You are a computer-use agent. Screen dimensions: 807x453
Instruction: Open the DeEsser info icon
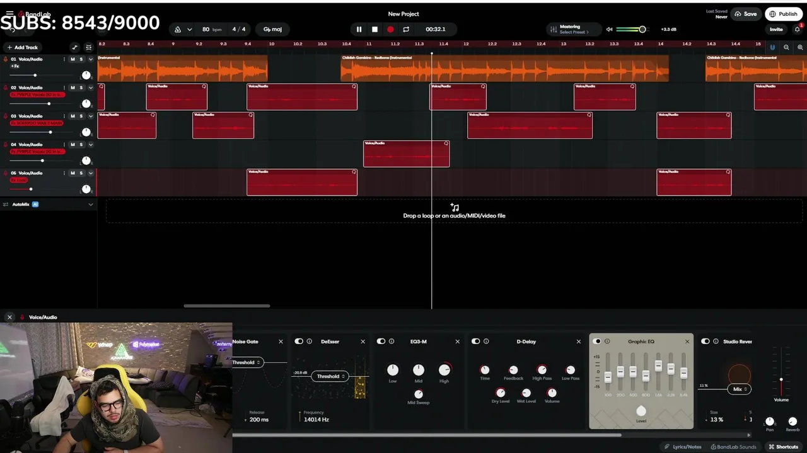pyautogui.click(x=309, y=342)
